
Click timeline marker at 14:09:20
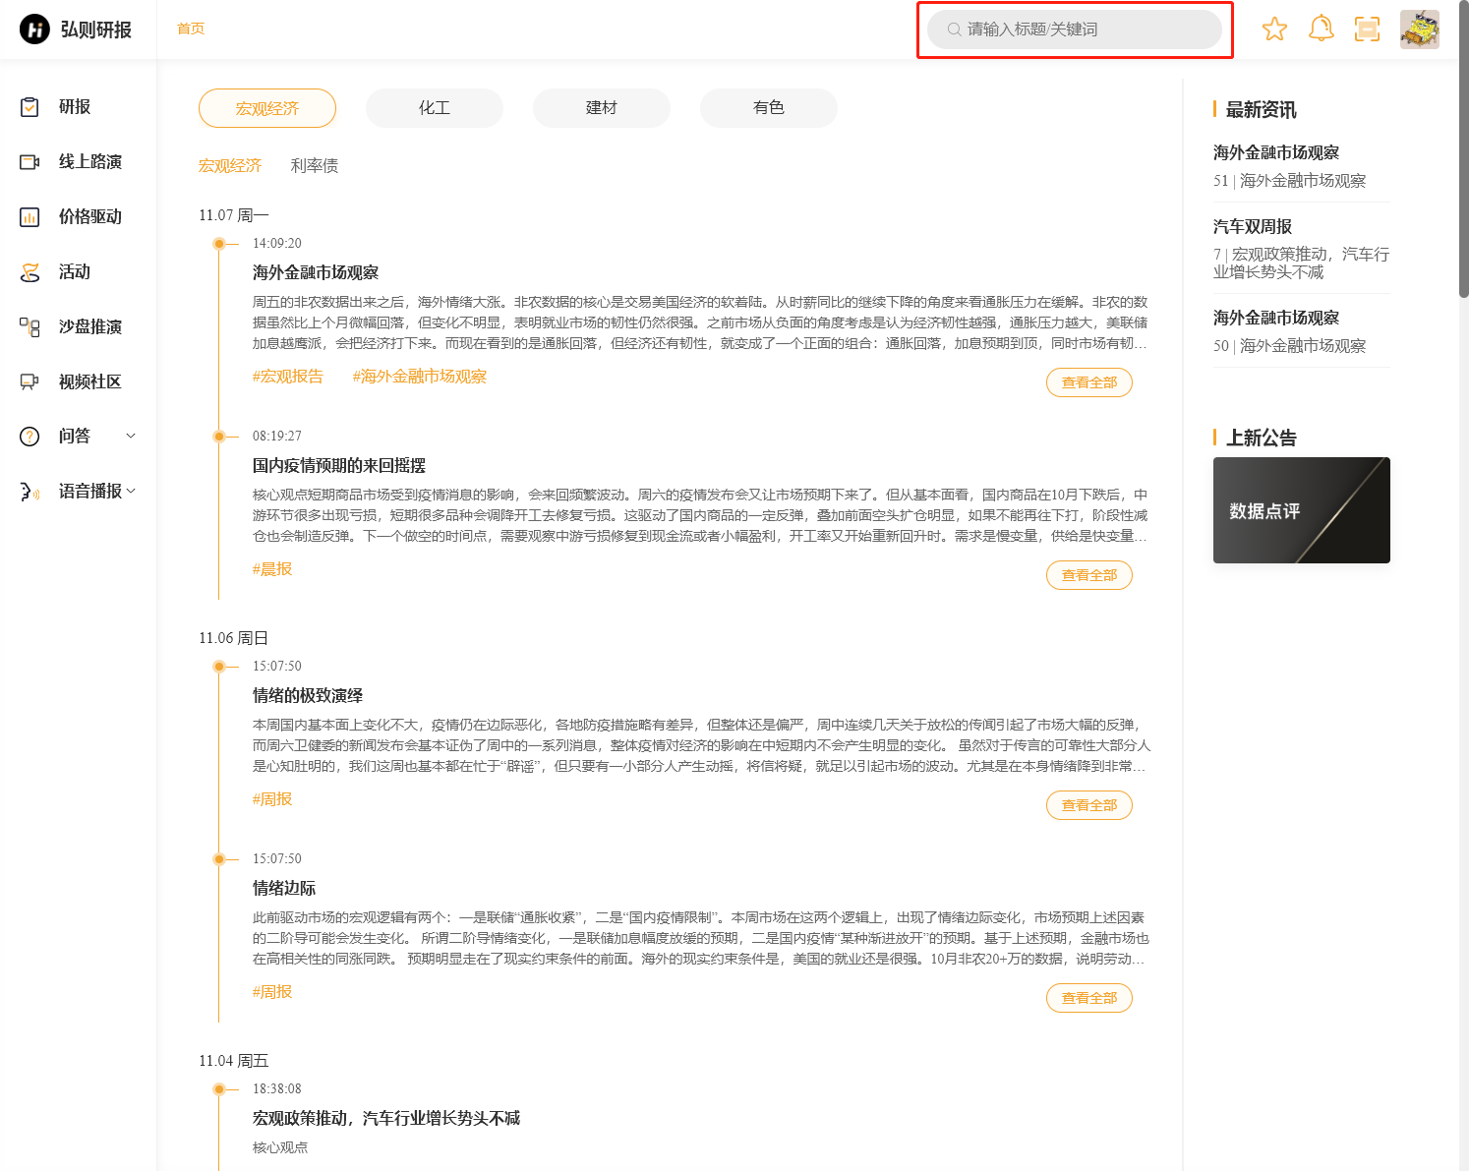pos(219,244)
